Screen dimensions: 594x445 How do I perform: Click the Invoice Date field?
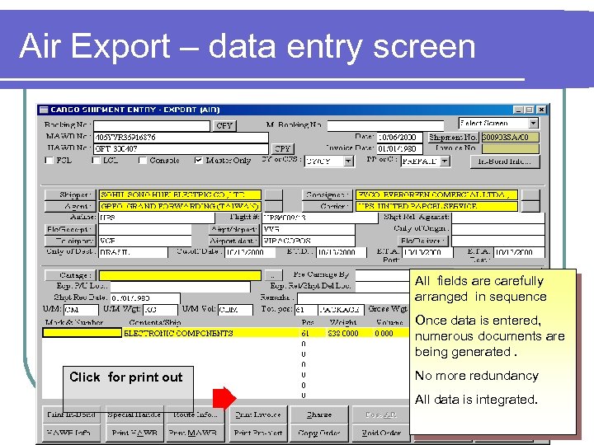click(x=399, y=148)
